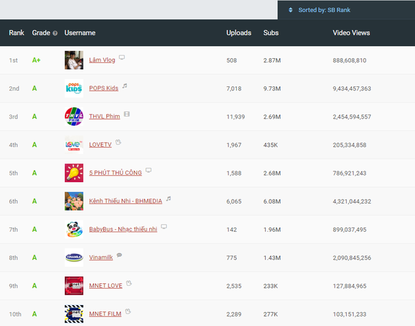The width and height of the screenshot is (415, 326).
Task: Open the Lâm Vlog channel link
Action: (102, 60)
